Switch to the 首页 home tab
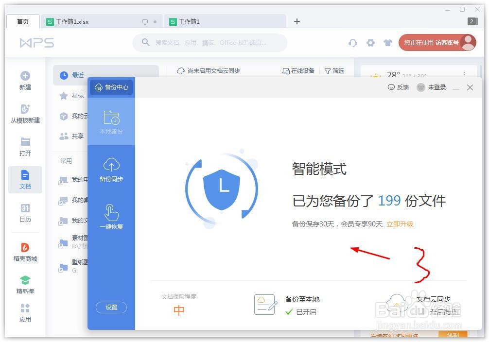The image size is (489, 342). (22, 21)
